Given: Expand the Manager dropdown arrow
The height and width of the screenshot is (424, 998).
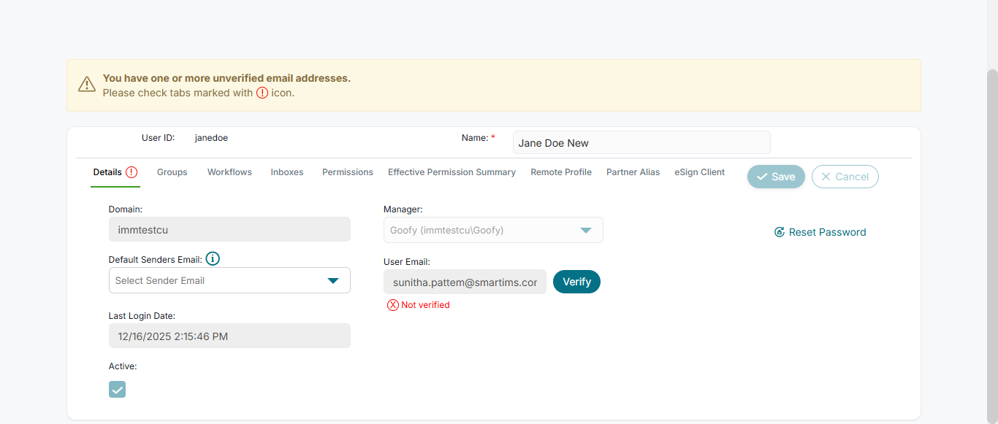Looking at the screenshot, I should [585, 230].
